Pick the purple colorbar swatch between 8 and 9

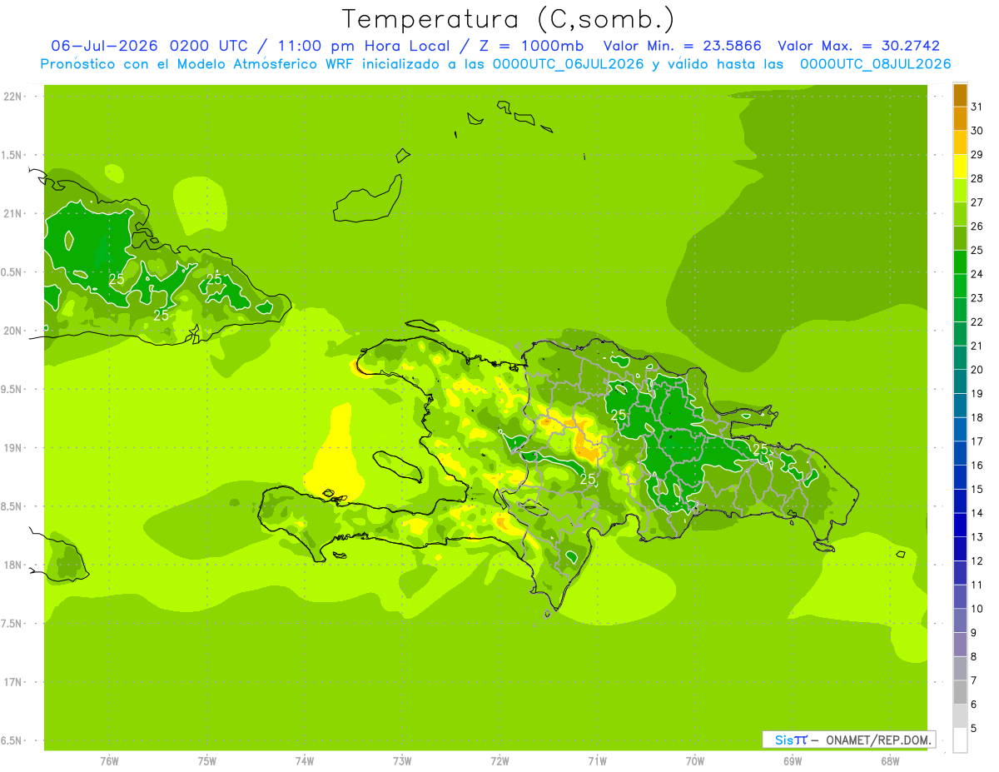coord(960,645)
